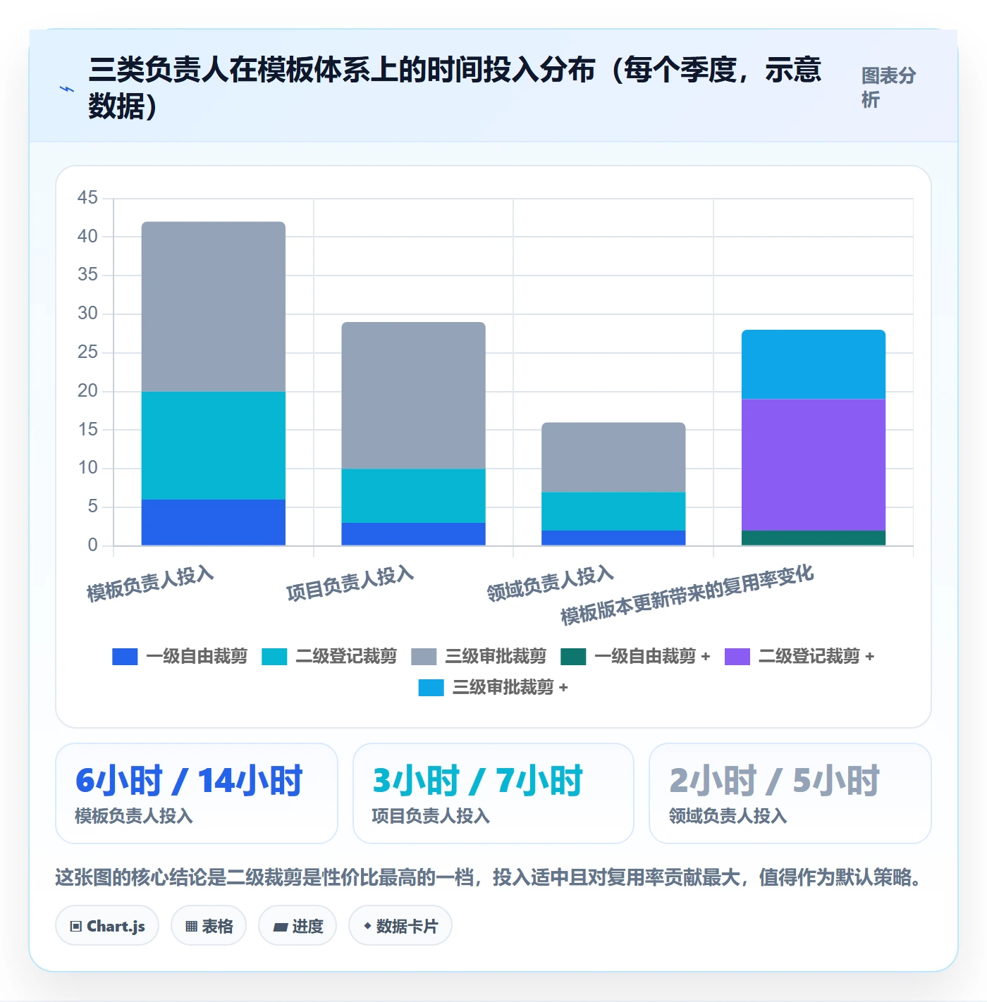The width and height of the screenshot is (987, 1002).
Task: Click the square icon in the Chart.js tag
Action: coord(76,927)
